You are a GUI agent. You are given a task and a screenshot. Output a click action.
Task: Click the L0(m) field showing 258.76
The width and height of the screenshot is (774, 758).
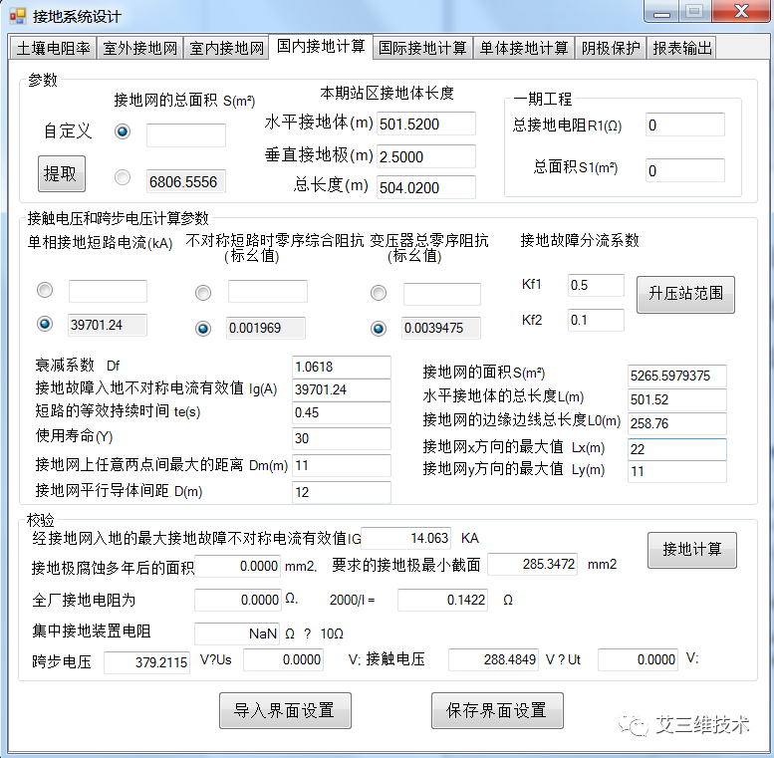coord(676,423)
